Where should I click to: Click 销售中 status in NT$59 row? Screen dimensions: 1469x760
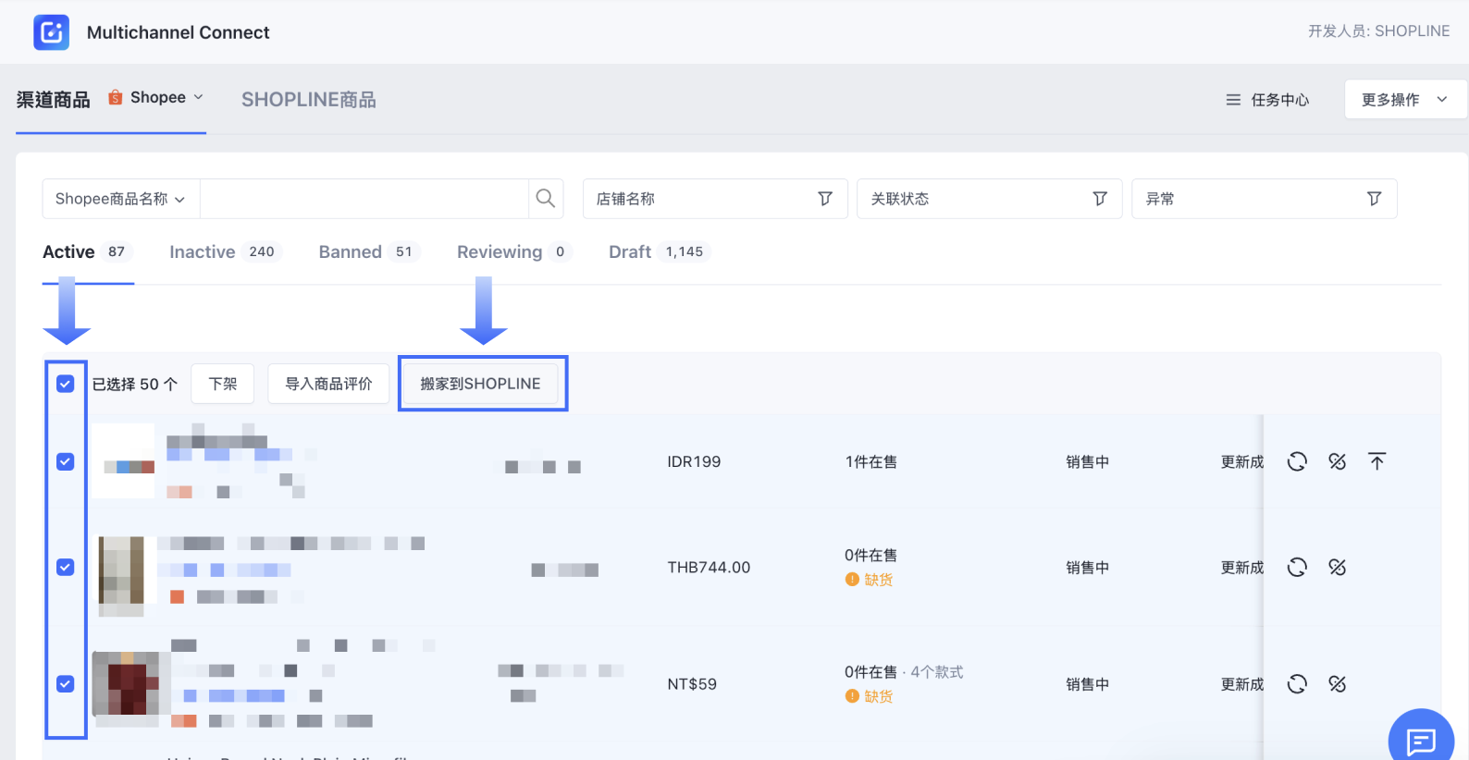(1087, 684)
